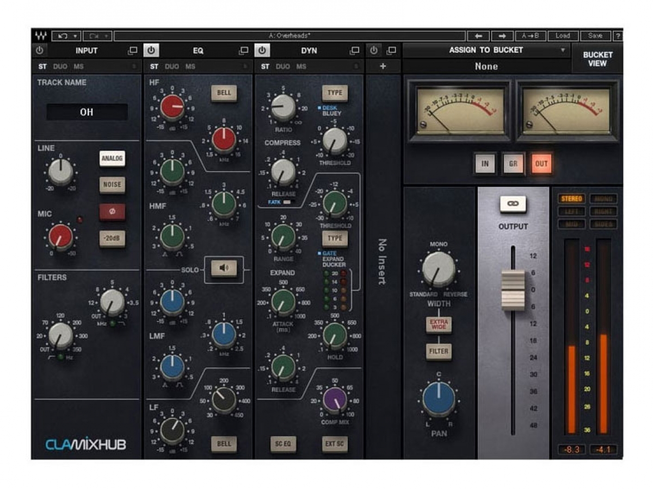
Task: Click the HF BELL button
Action: click(x=224, y=93)
